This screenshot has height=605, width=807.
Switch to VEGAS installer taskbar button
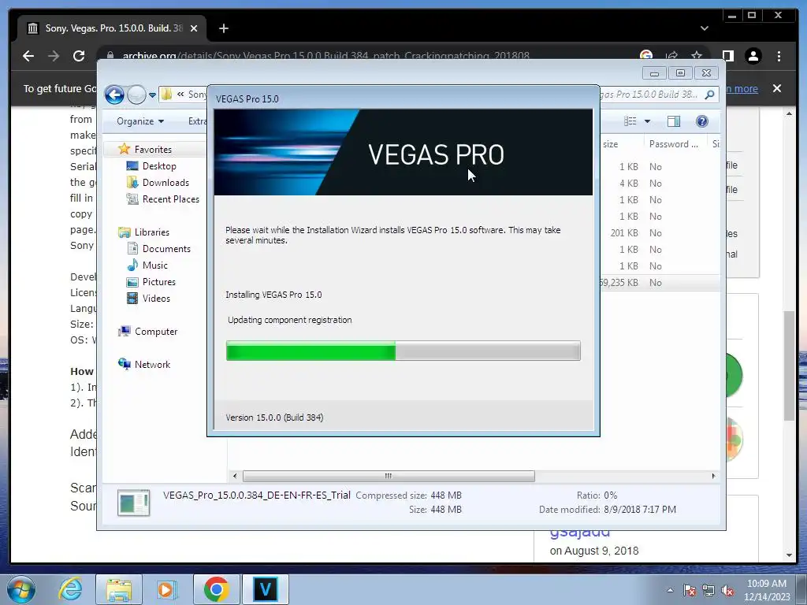[x=266, y=589]
